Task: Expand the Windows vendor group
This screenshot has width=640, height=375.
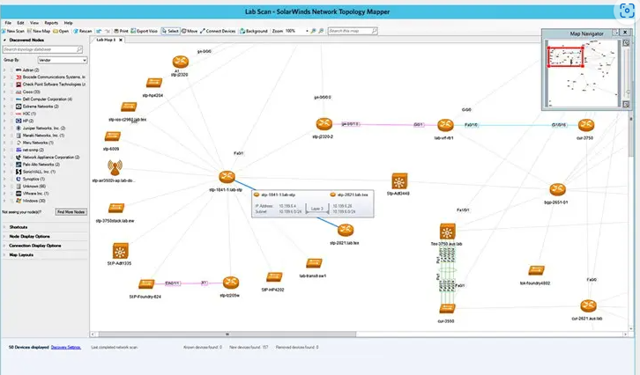Action: coord(4,201)
